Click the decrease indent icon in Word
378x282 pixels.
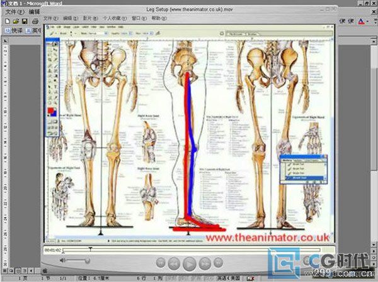(342, 21)
